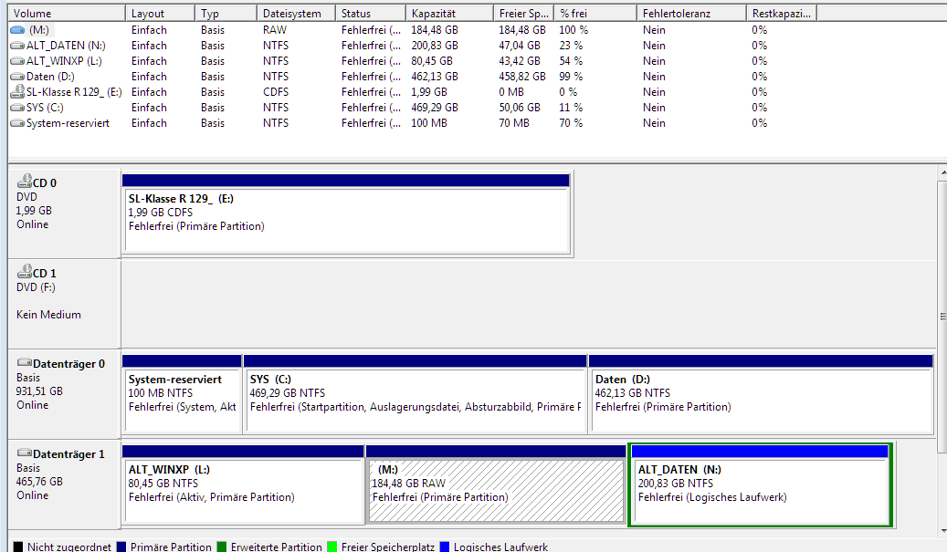The image size is (947, 552).
Task: Select the (M:) volume drive icon
Action: (17, 30)
